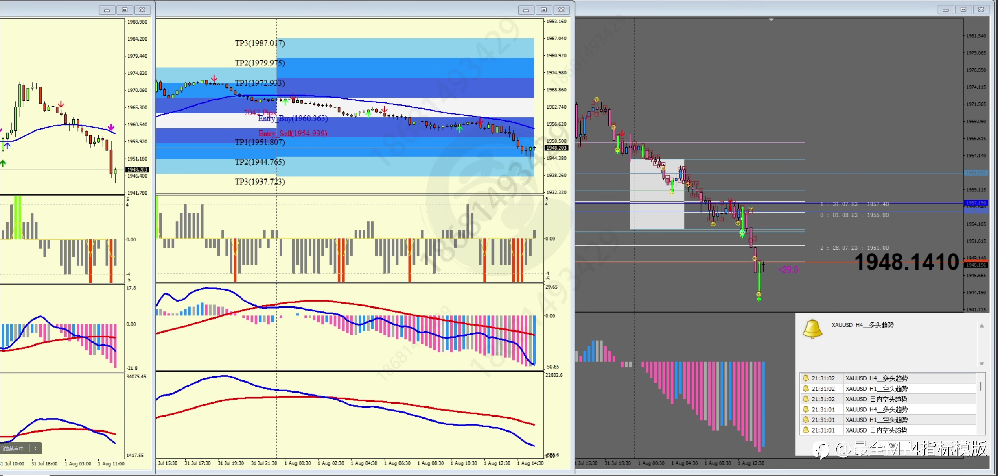Viewport: 998px width, 476px height.
Task: Click the large yellow alert bell icon
Action: point(812,328)
